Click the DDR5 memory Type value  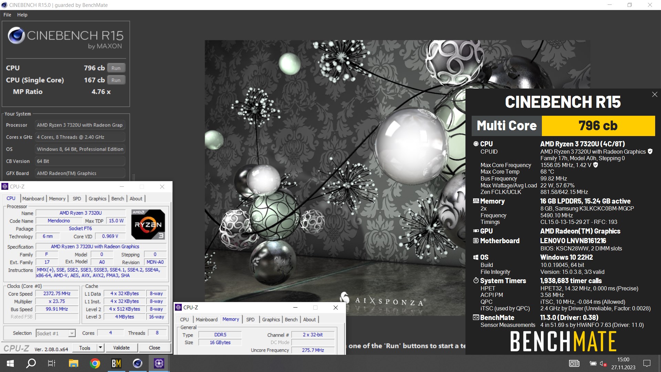point(220,335)
